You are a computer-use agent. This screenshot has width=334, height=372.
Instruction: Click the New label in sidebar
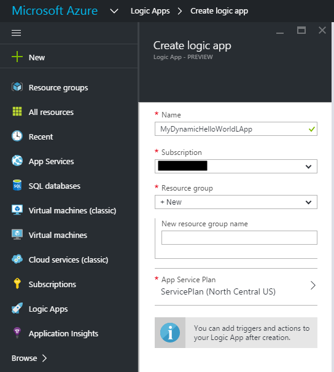click(x=37, y=57)
